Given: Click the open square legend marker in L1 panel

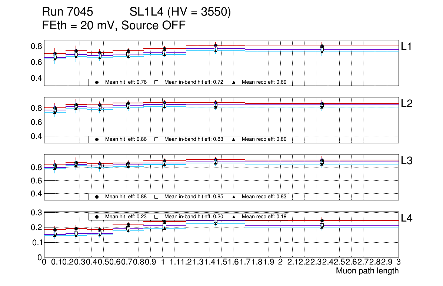Looking at the screenshot, I should click(x=156, y=82).
